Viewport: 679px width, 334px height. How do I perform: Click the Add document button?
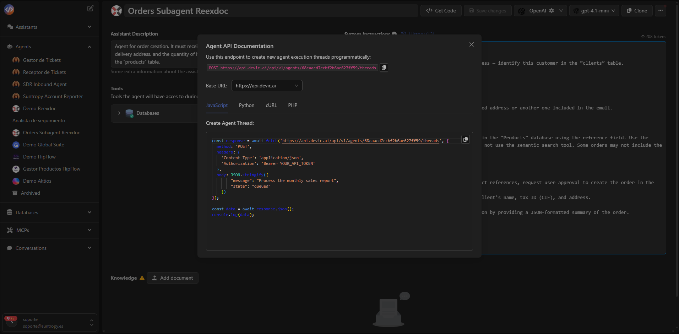pos(173,278)
